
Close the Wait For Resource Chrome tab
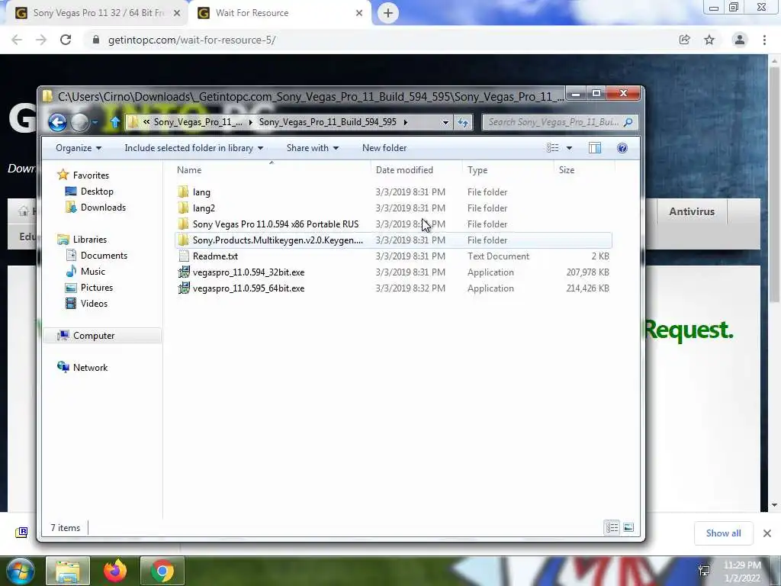[359, 14]
